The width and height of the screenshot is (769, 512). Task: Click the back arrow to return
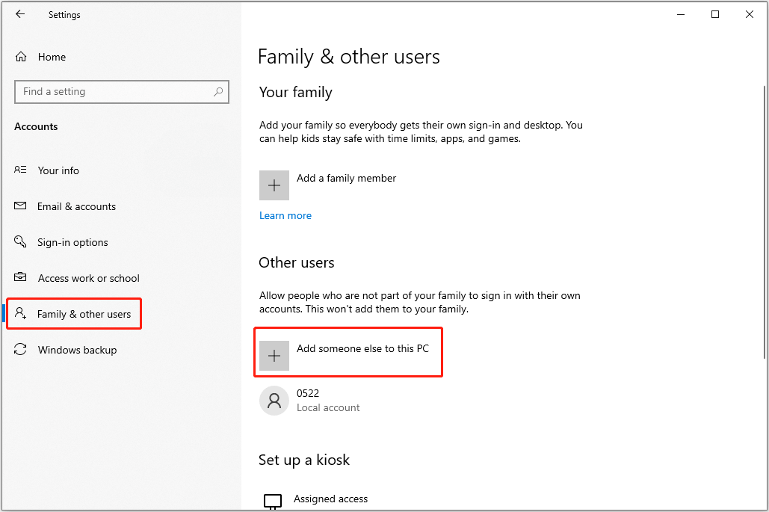pyautogui.click(x=20, y=13)
